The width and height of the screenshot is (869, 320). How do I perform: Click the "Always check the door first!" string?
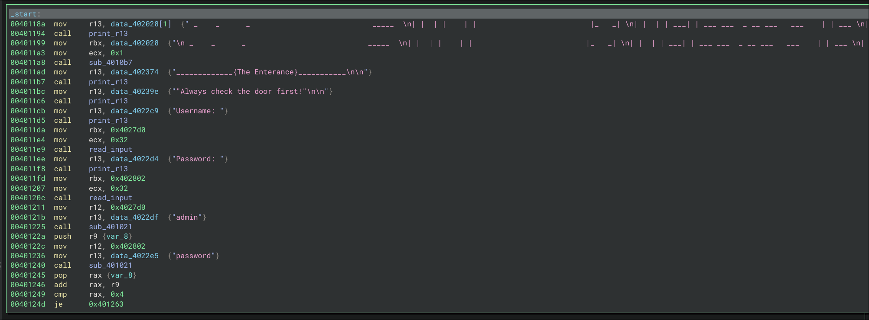tap(243, 92)
